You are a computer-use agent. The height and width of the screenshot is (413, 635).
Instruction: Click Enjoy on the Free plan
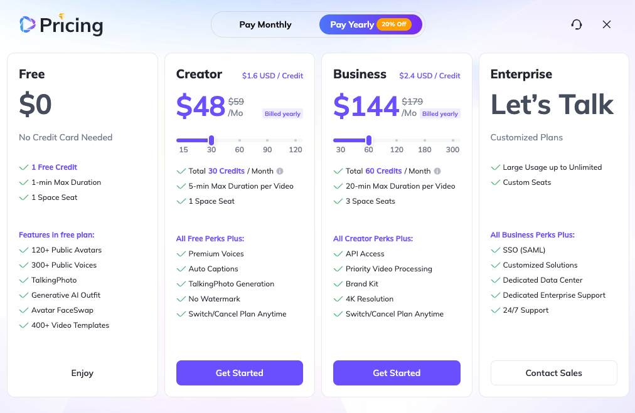pos(82,373)
